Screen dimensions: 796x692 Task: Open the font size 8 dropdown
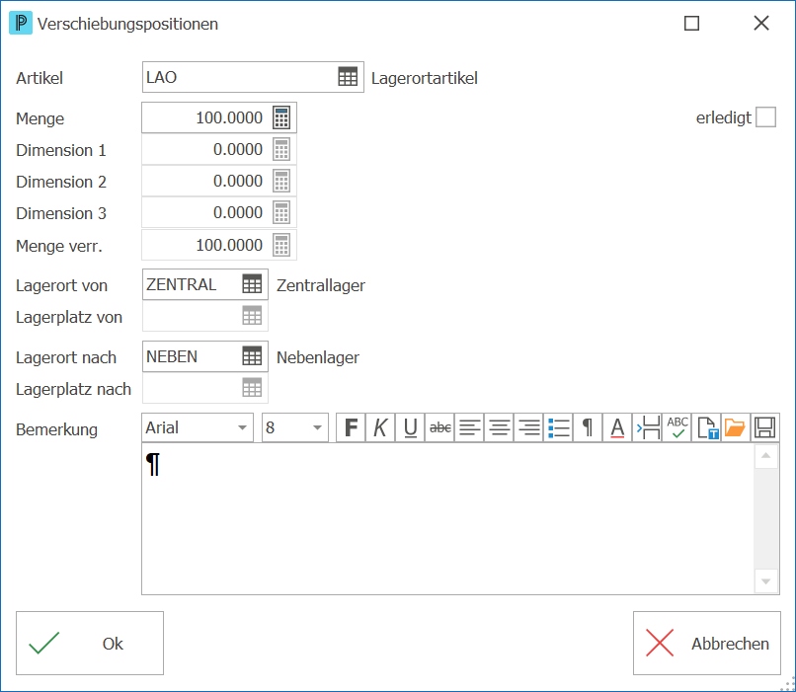[318, 427]
